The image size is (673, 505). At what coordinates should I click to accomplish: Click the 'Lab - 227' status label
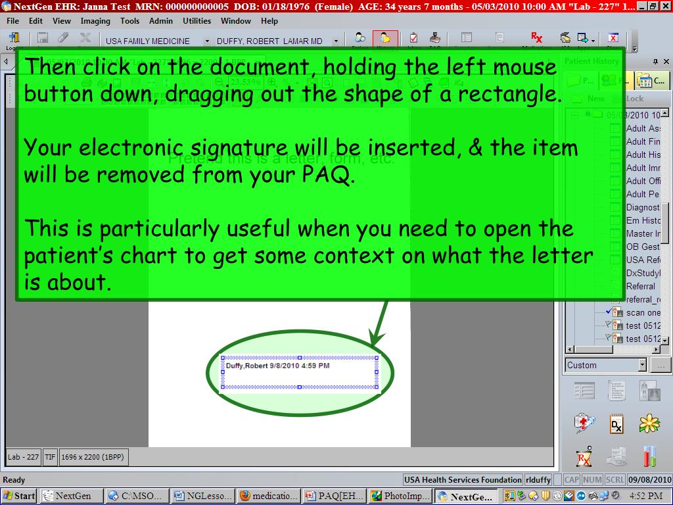(x=23, y=457)
